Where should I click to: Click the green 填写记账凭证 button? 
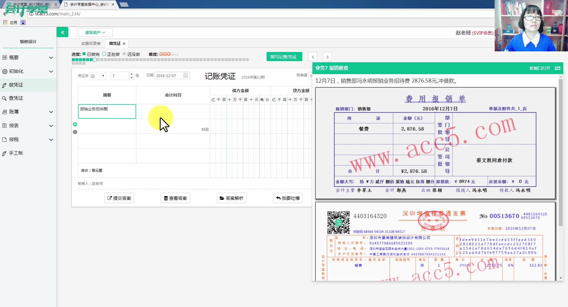click(284, 56)
